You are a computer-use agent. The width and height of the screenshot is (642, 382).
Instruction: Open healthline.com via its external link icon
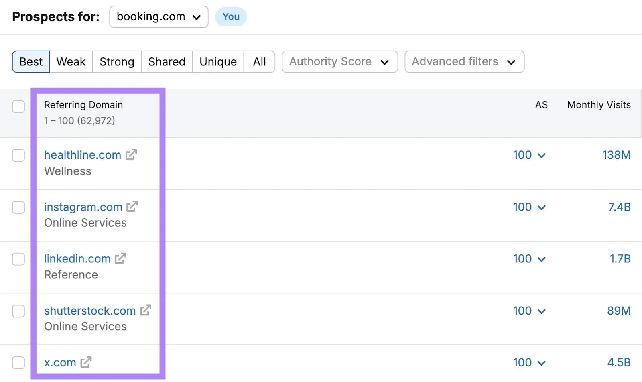[131, 155]
